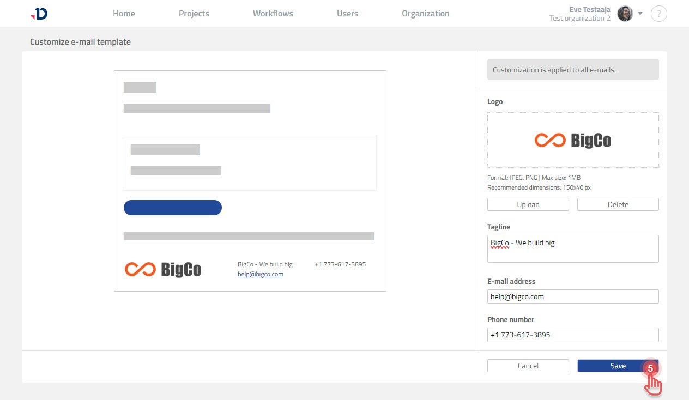This screenshot has width=689, height=400.
Task: Upload a new logo image
Action: pos(528,204)
